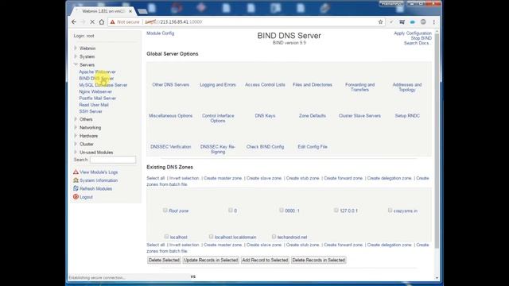The image size is (509, 286).
Task: Open Access Control Lists options
Action: click(x=265, y=85)
